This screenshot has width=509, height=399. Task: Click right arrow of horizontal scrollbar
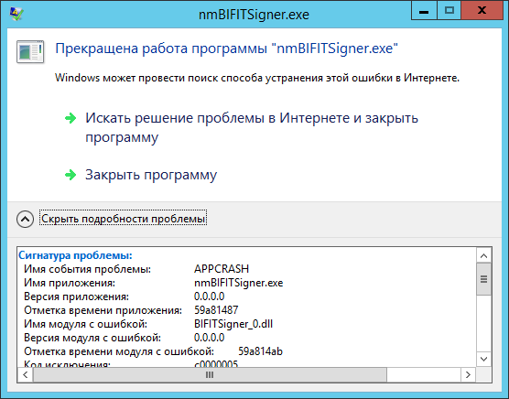[468, 374]
